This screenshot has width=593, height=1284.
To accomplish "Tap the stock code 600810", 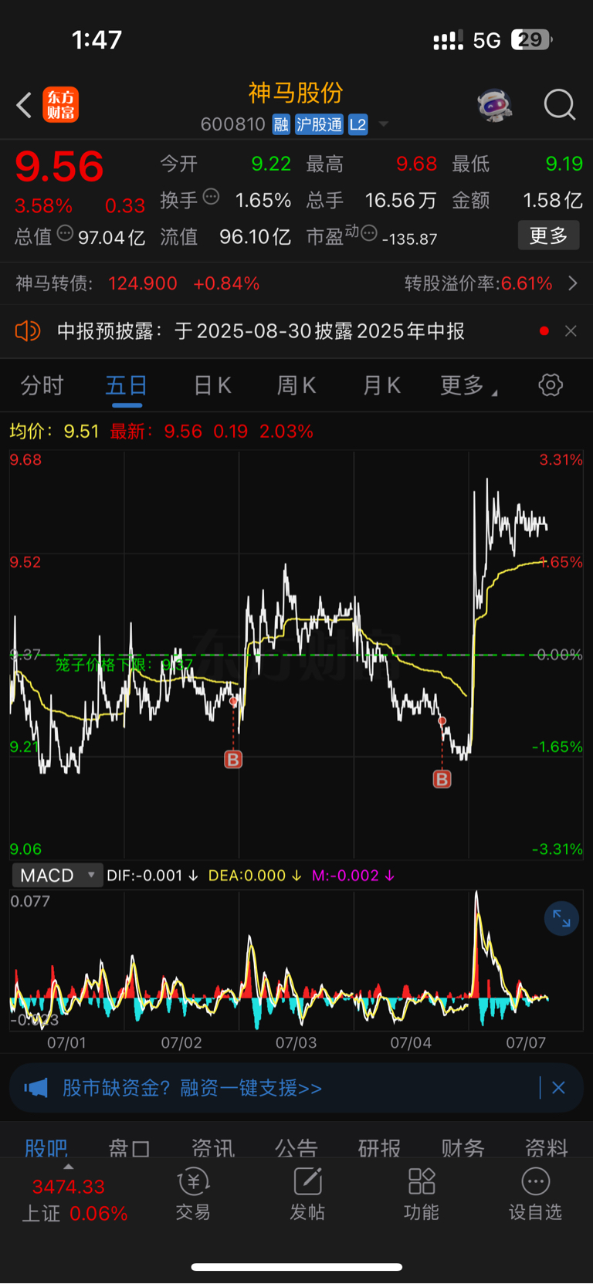I will point(233,124).
